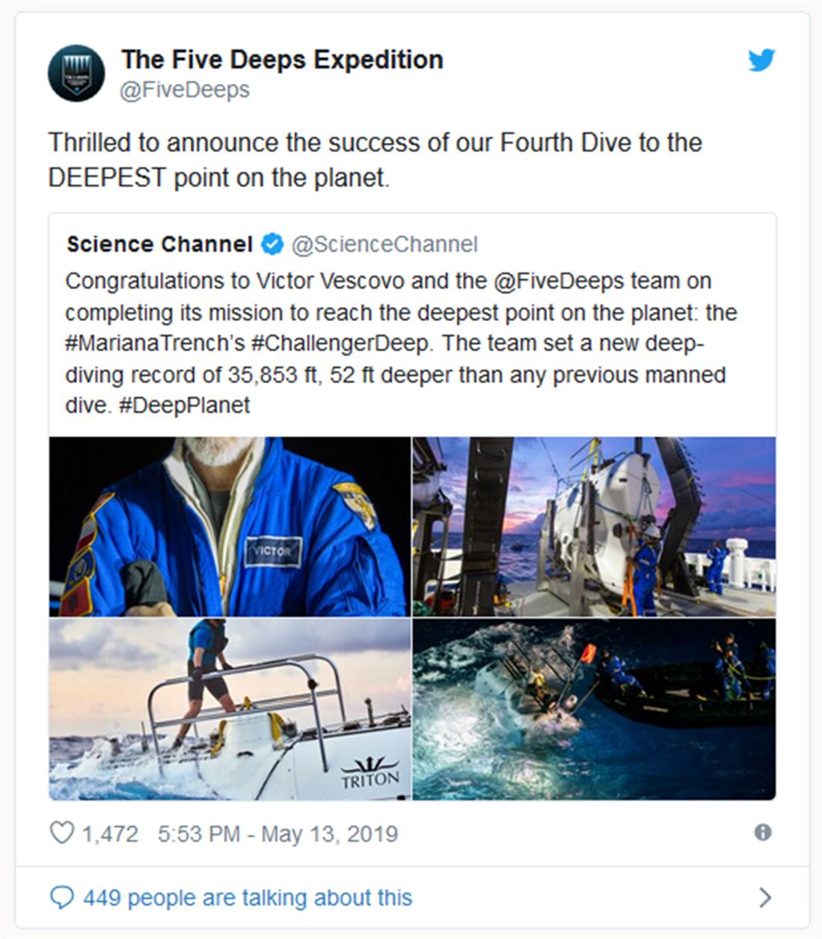822x939 pixels.
Task: Click the speech bubble reply icon
Action: point(61,897)
